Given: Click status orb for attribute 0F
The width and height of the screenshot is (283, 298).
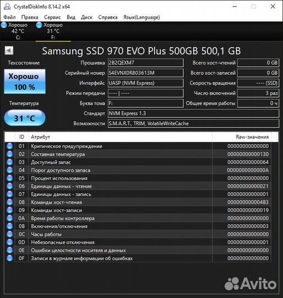Looking at the screenshot, I should (x=10, y=258).
